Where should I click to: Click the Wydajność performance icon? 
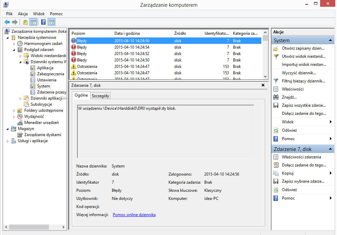coord(20,116)
